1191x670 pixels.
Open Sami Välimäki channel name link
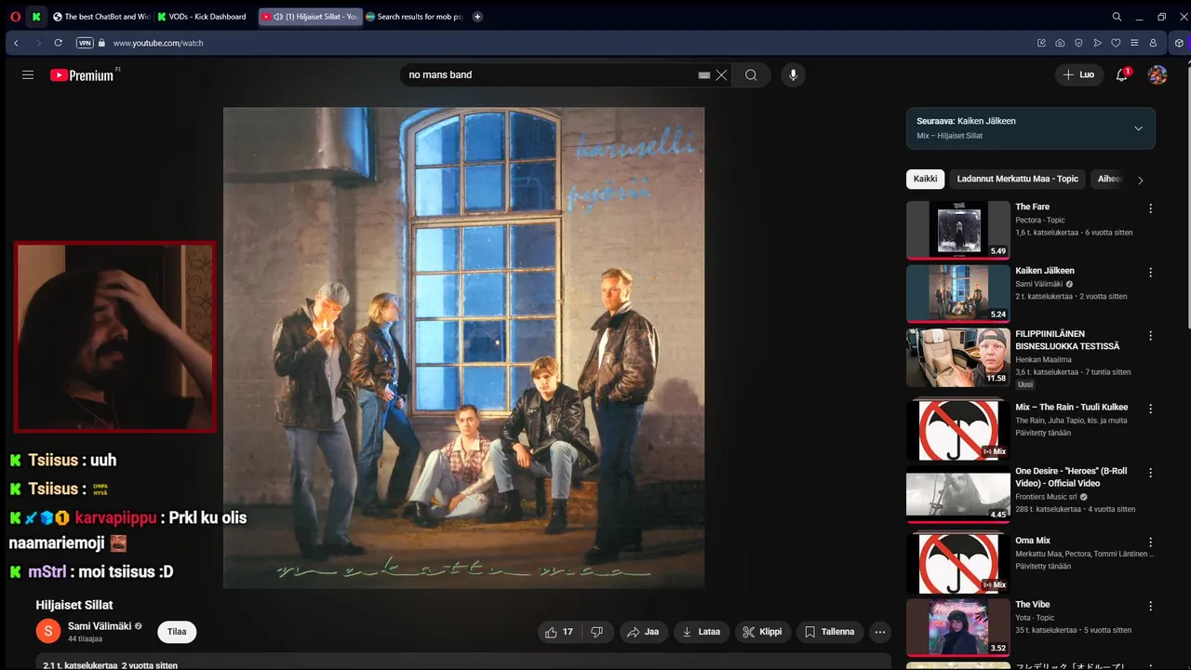(100, 626)
